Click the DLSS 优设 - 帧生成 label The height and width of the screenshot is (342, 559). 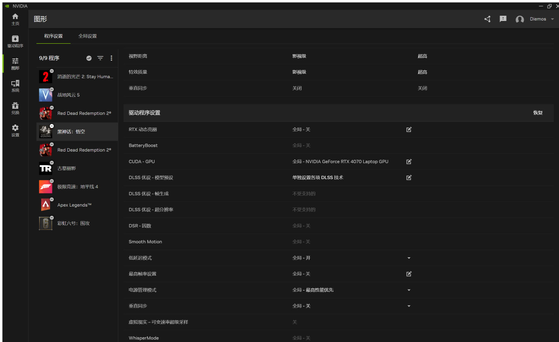(148, 193)
